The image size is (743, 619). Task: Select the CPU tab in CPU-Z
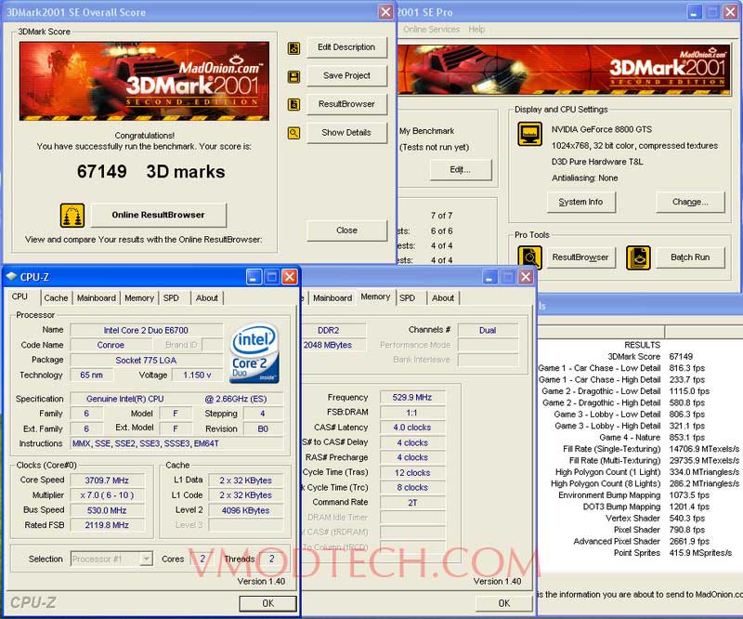[20, 296]
